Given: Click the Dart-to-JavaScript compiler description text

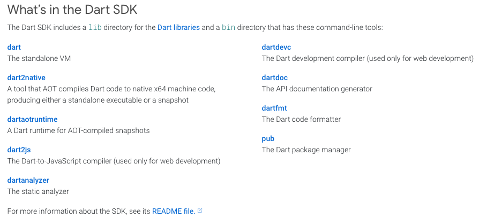Looking at the screenshot, I should [x=114, y=161].
